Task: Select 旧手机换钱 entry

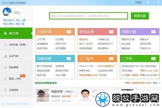Action: (x=127, y=70)
